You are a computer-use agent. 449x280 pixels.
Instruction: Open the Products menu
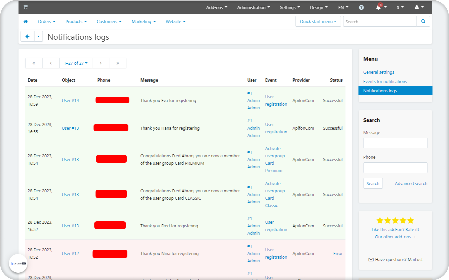pos(76,21)
